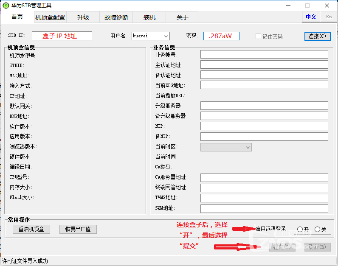Click the 备NTP input field
The width and height of the screenshot is (338, 266).
click(264, 137)
